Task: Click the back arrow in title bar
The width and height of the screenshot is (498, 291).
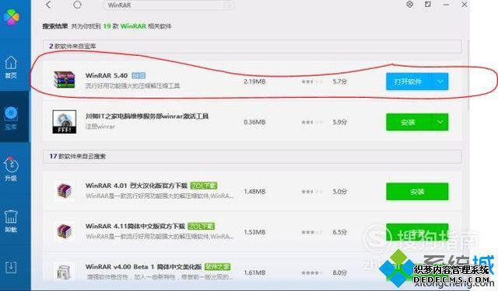Action: coord(48,5)
